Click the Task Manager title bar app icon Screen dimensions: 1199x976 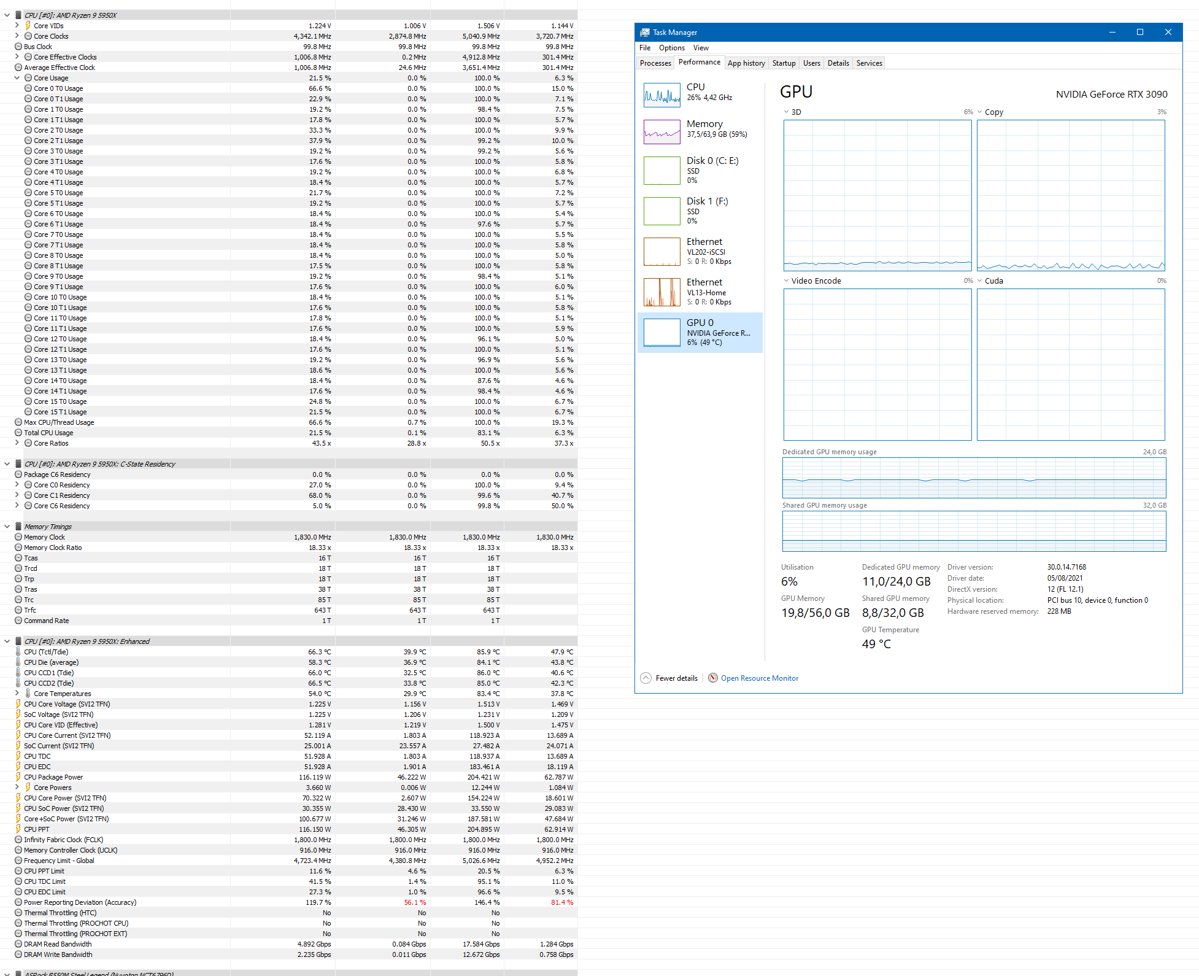[644, 33]
